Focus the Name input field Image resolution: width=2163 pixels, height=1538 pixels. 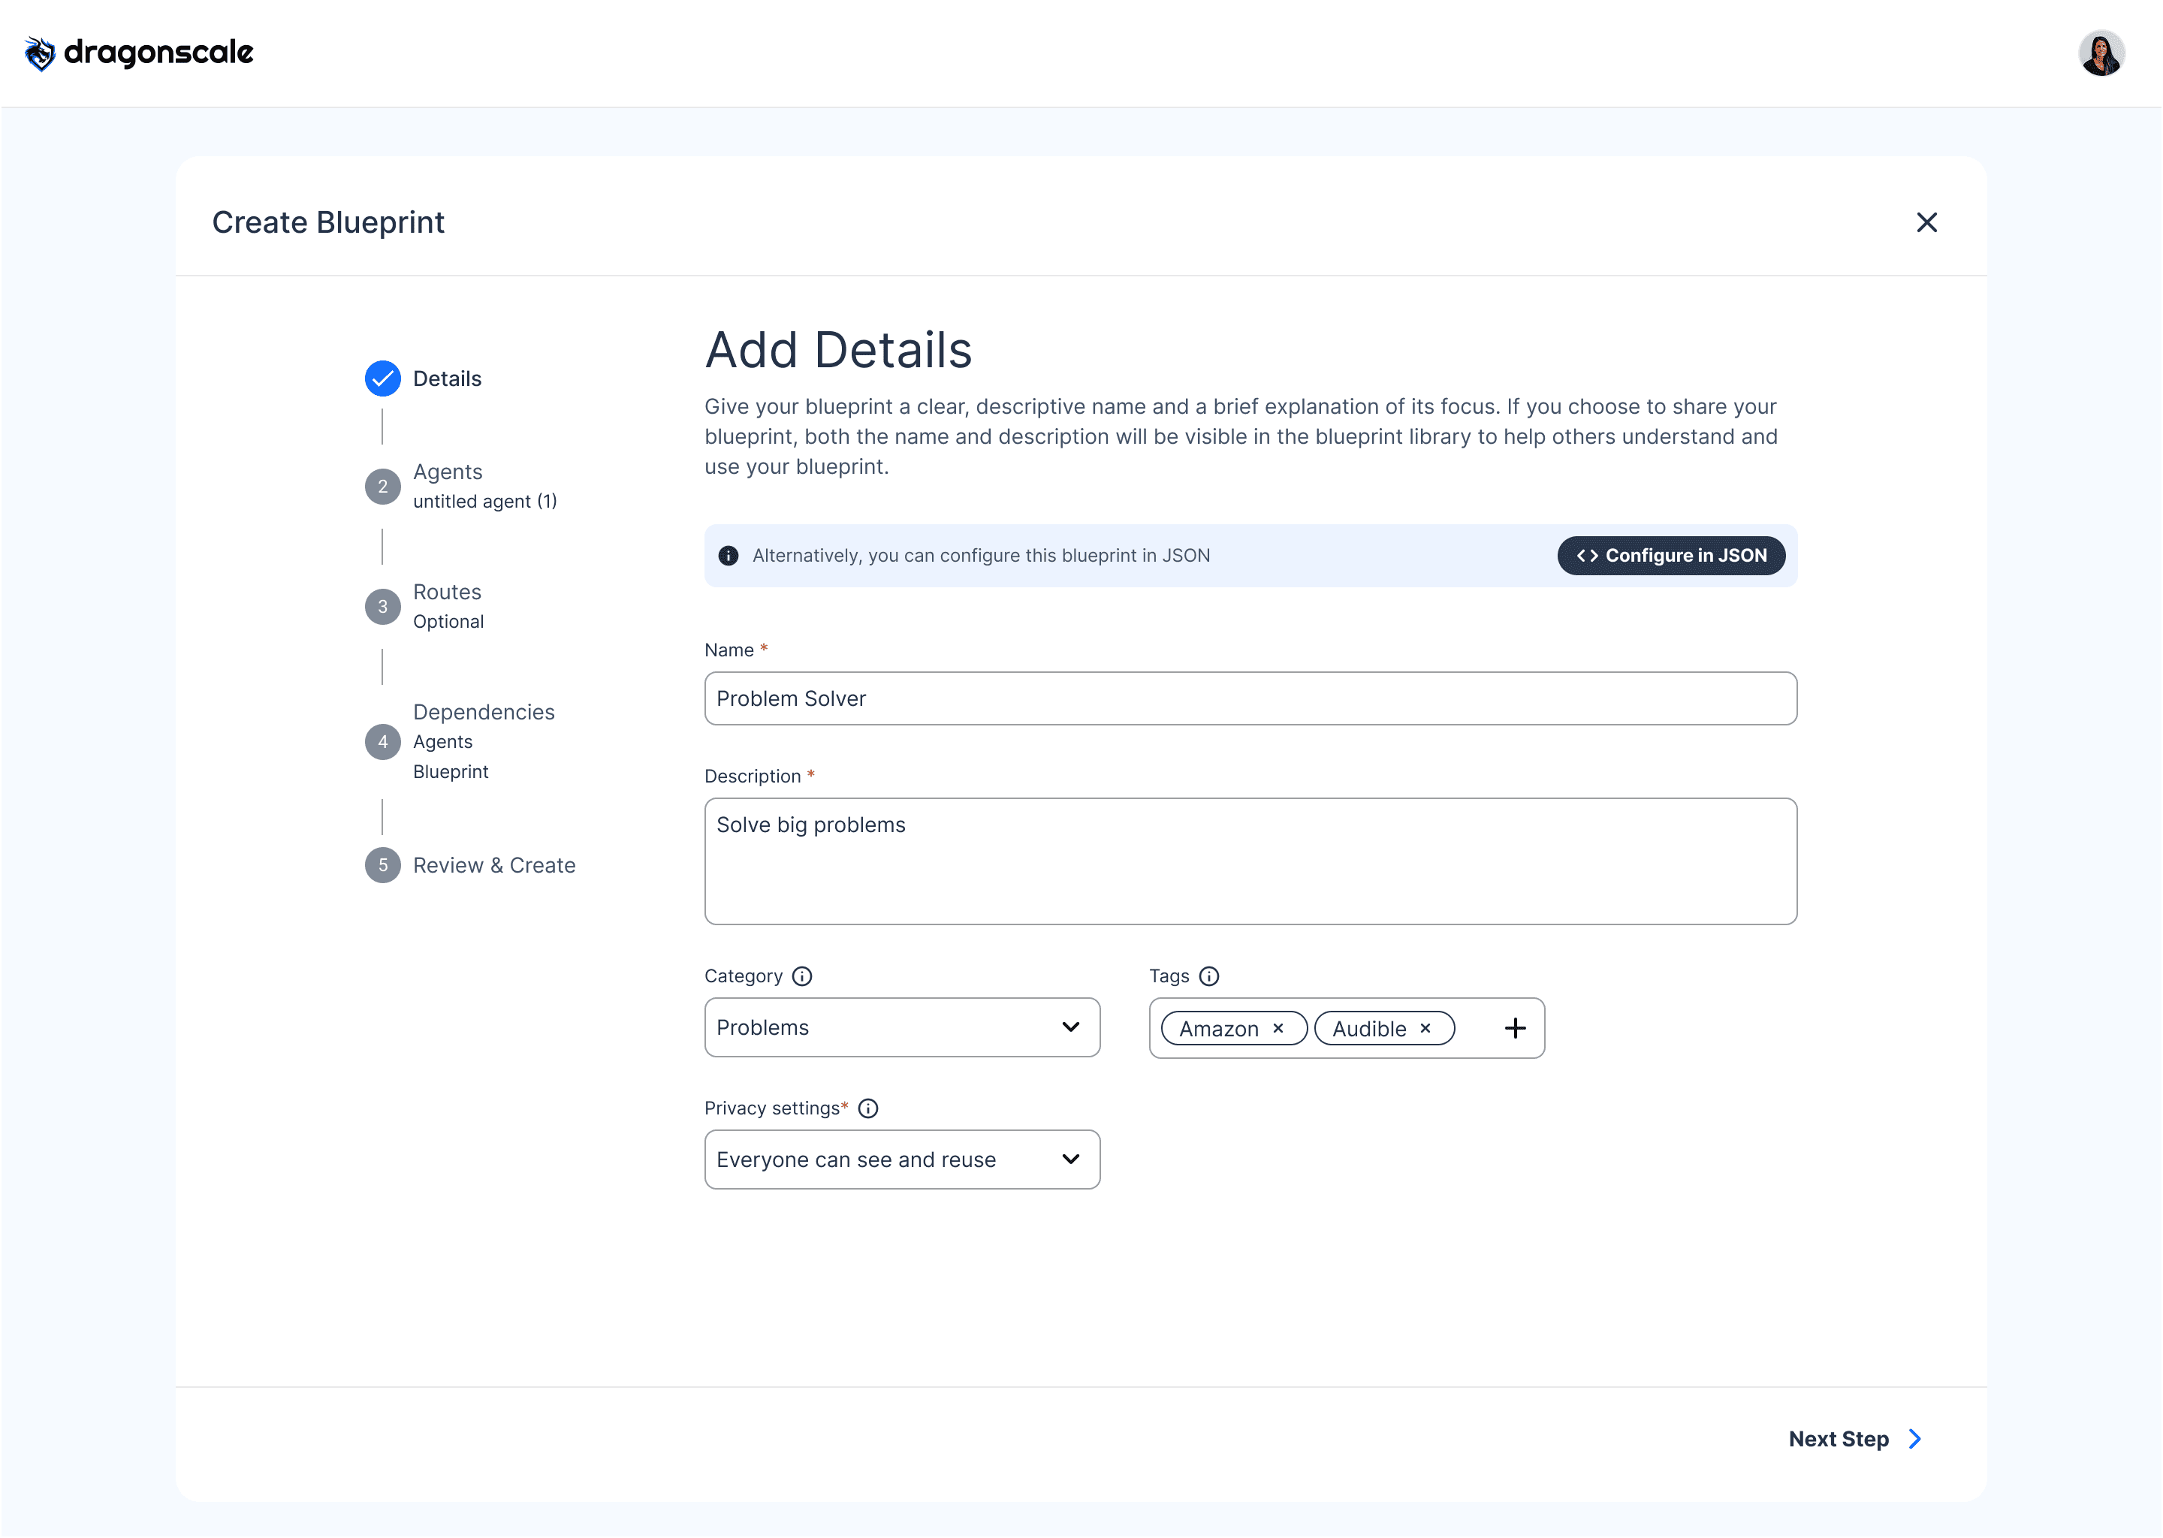pos(1250,699)
